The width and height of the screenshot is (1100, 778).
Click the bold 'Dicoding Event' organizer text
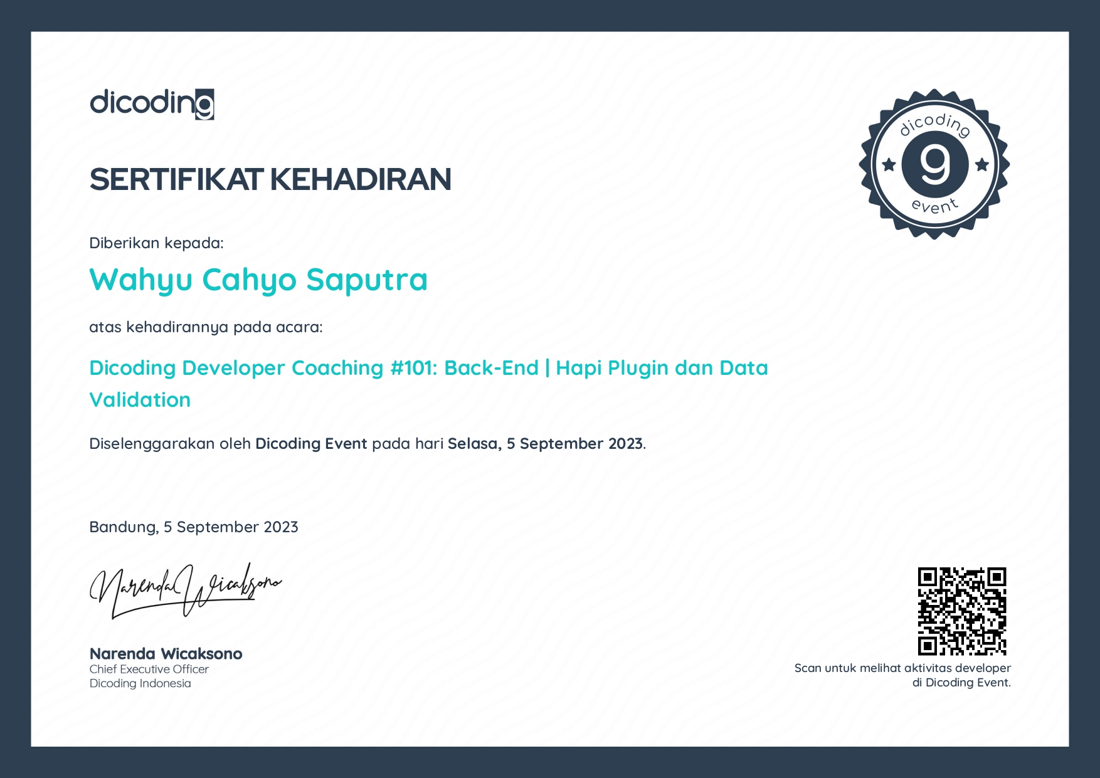(311, 444)
